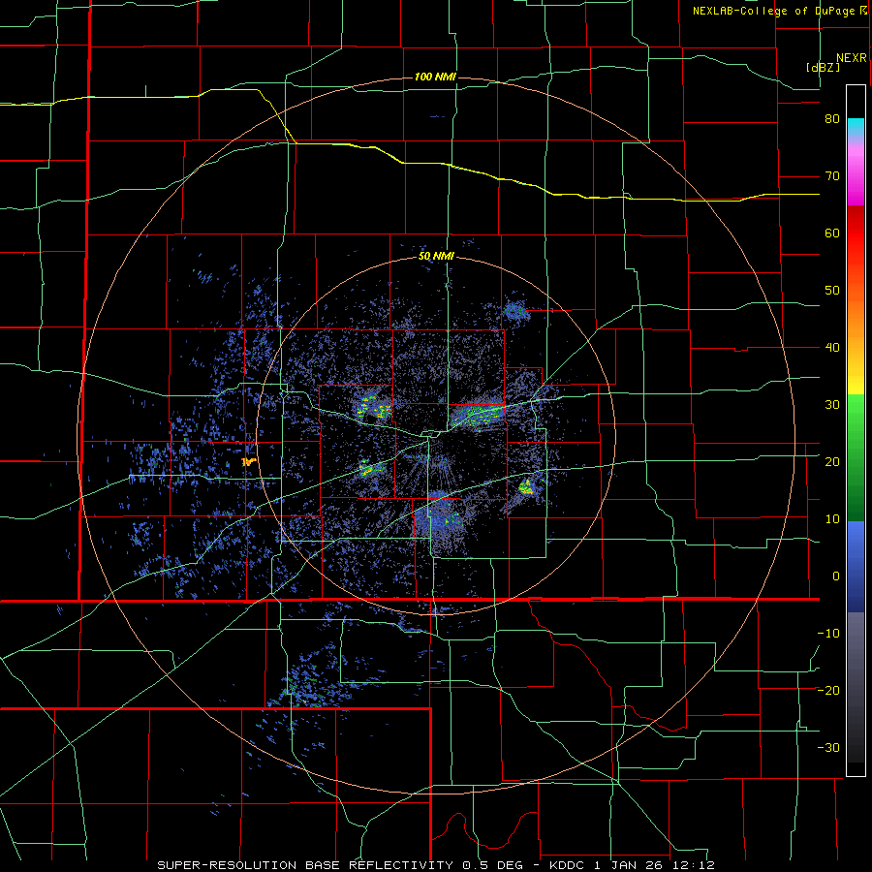Pick the gray segment of the color bar

tap(856, 687)
